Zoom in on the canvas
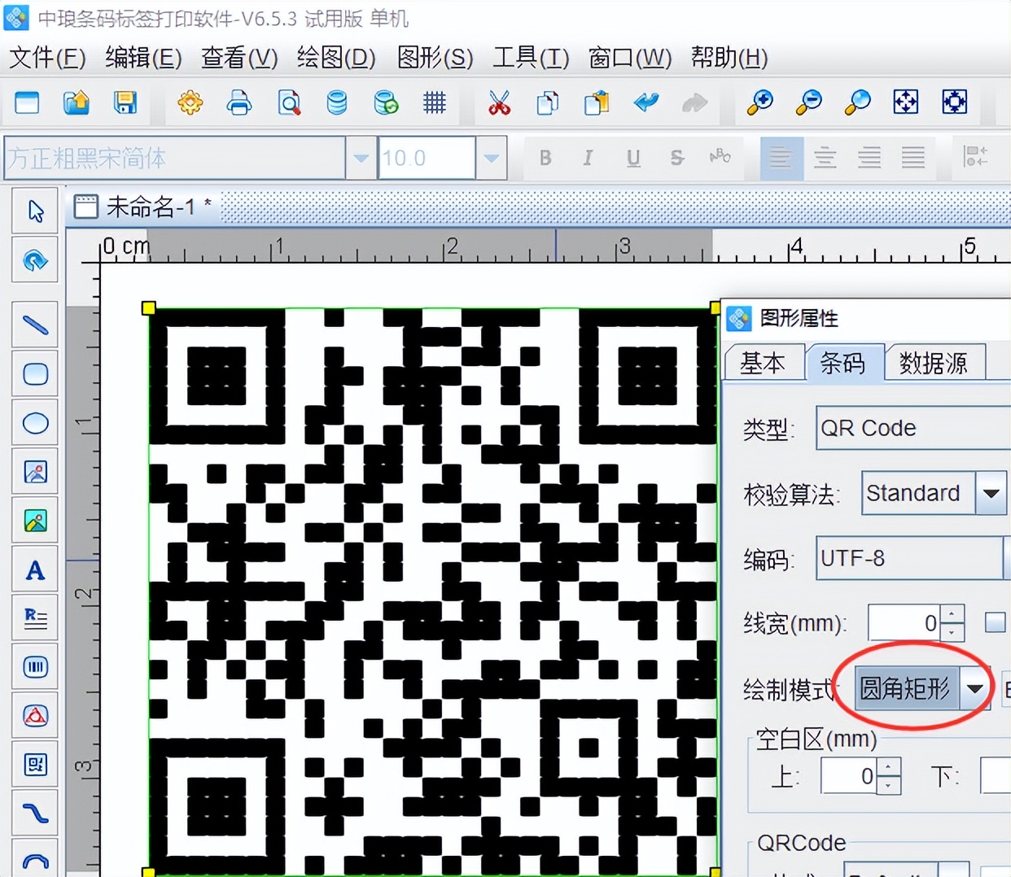1011x877 pixels. [x=760, y=103]
